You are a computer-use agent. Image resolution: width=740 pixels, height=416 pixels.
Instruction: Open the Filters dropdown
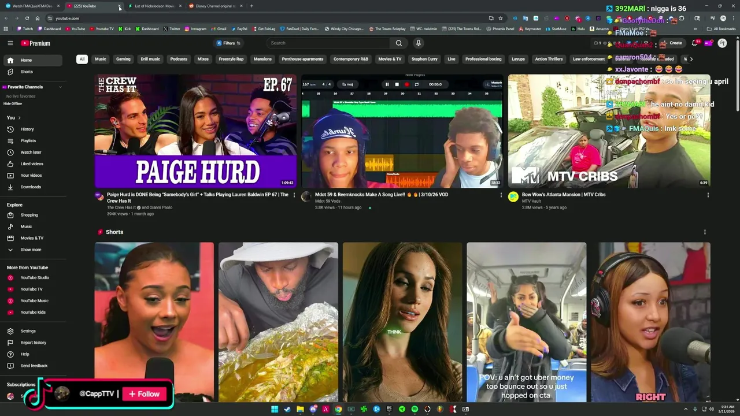click(x=228, y=43)
